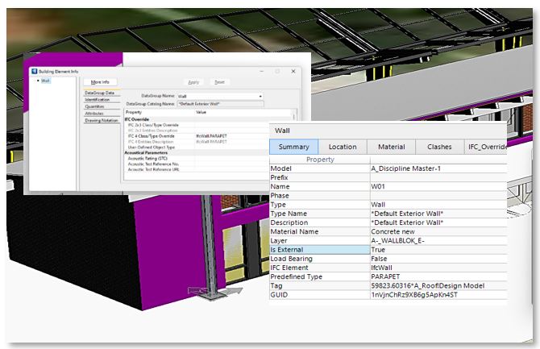
Task: Open the DataGroup Name dropdown
Action: [x=260, y=96]
